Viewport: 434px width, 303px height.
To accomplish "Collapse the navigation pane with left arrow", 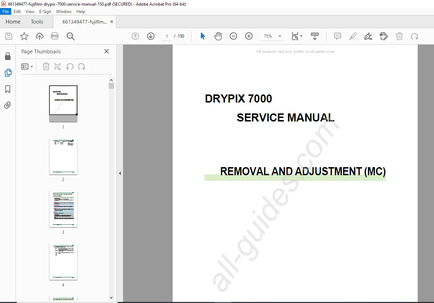I will pos(120,173).
